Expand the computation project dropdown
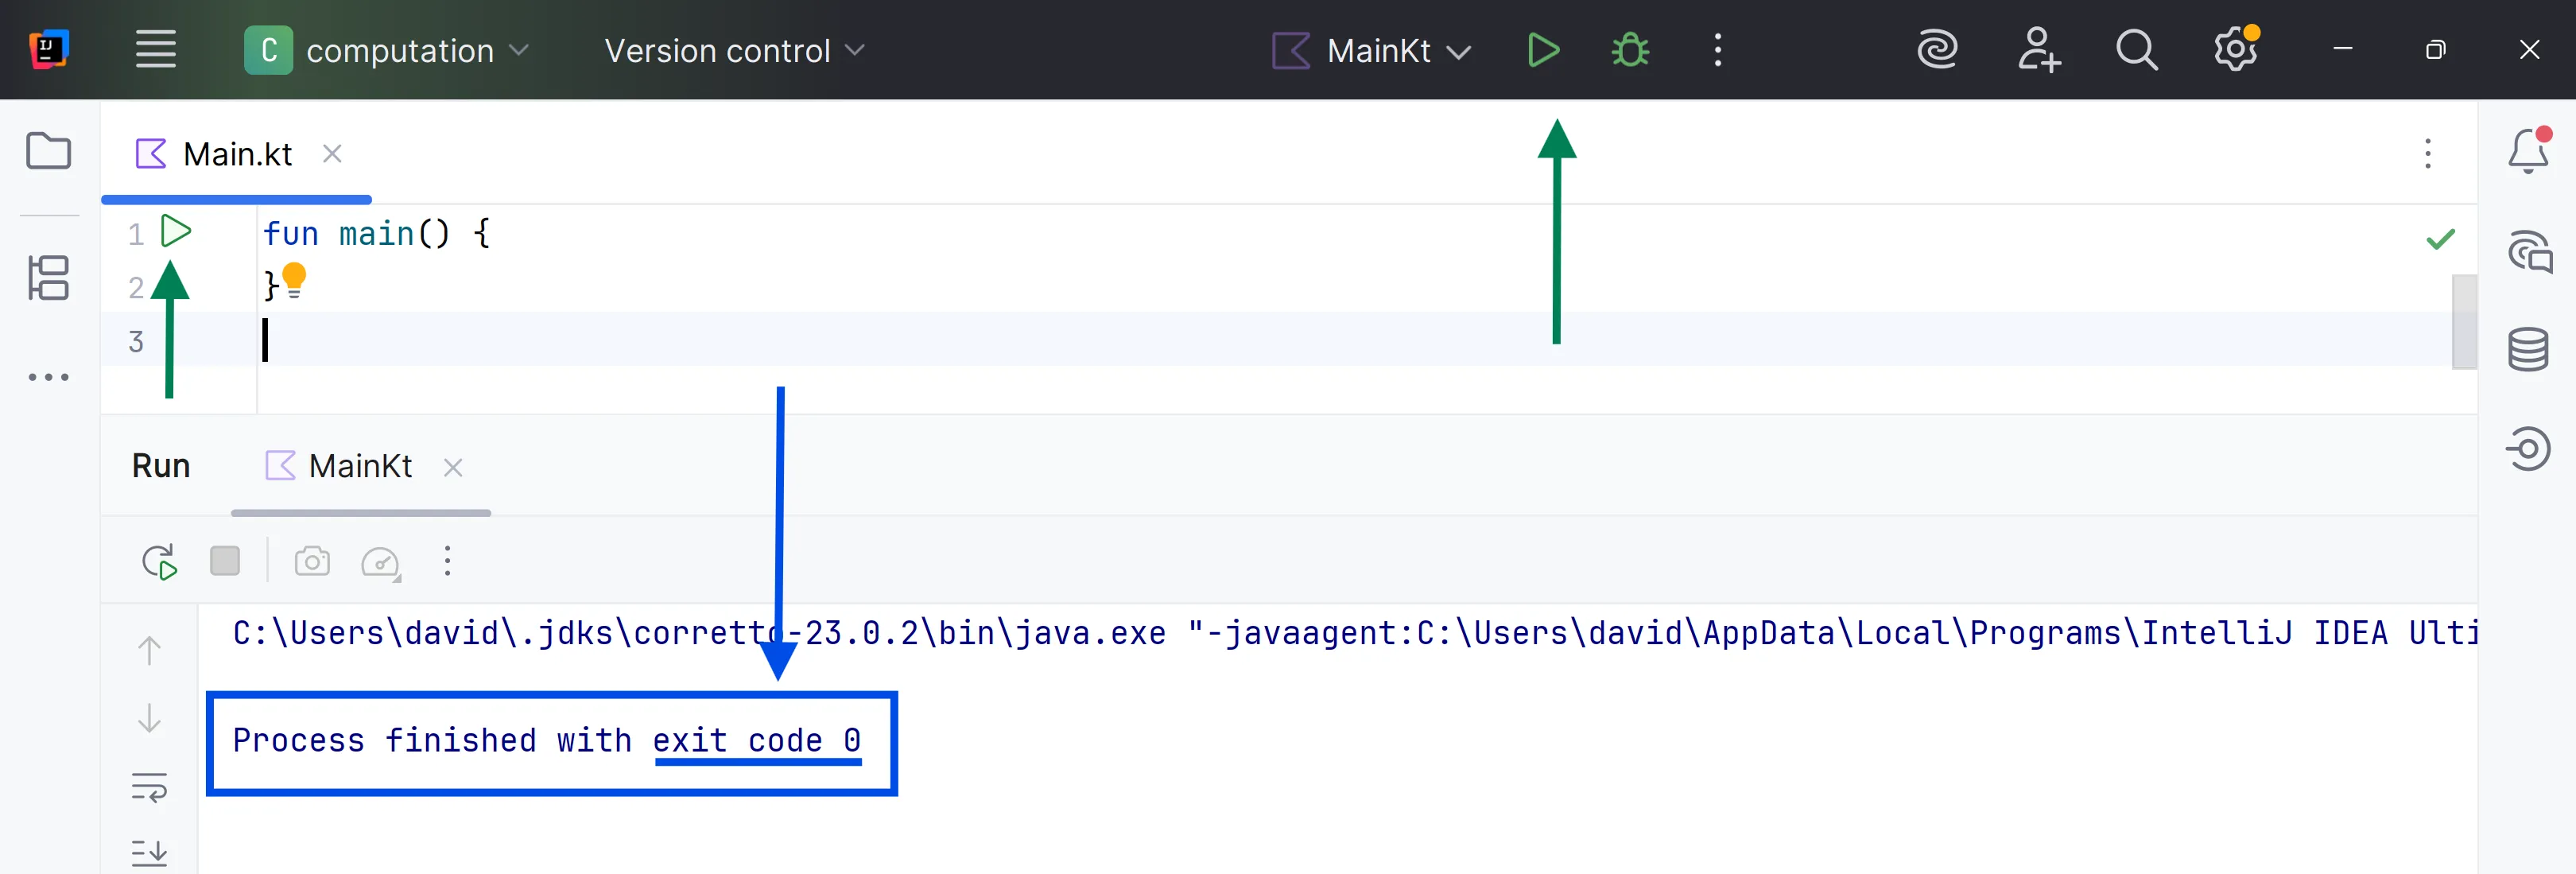The height and width of the screenshot is (874, 2576). tap(398, 50)
